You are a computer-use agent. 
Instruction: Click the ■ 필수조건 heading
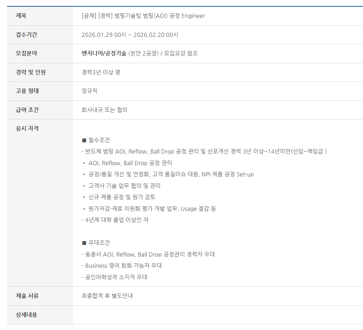tap(96, 140)
